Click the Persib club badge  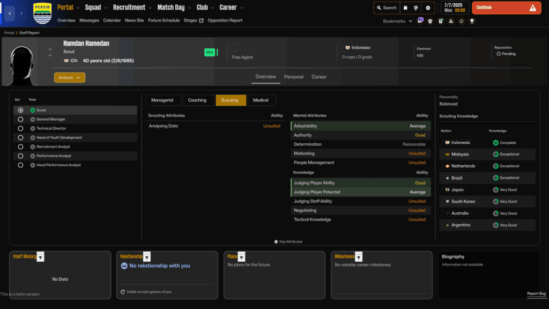coord(42,12)
